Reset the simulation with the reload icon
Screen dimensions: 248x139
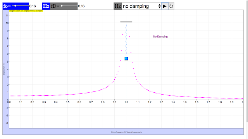171,6
